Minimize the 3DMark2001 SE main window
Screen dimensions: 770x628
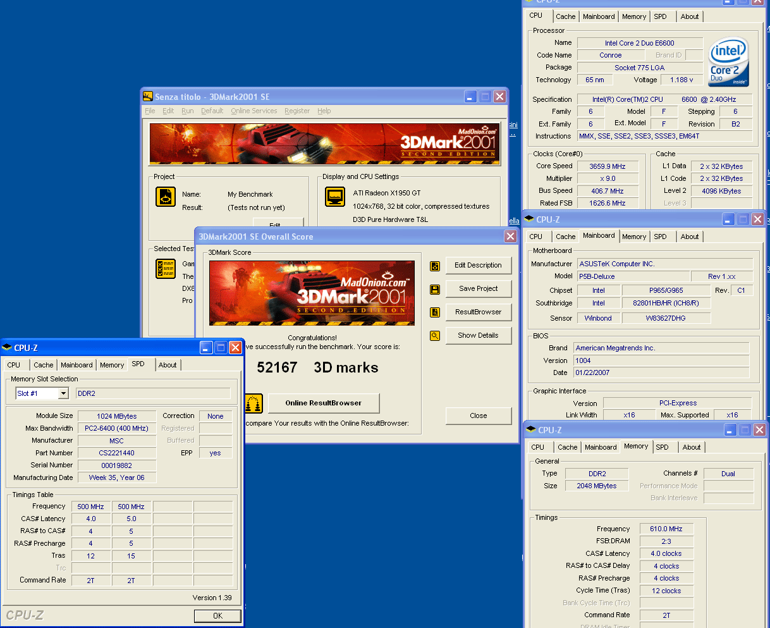[x=470, y=96]
